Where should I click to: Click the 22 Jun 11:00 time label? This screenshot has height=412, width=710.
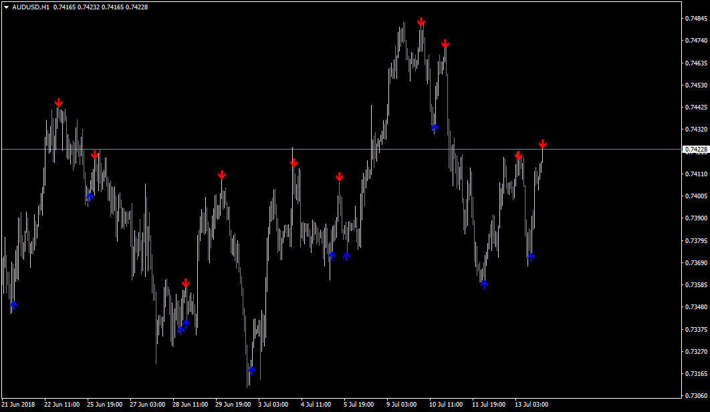coord(62,404)
